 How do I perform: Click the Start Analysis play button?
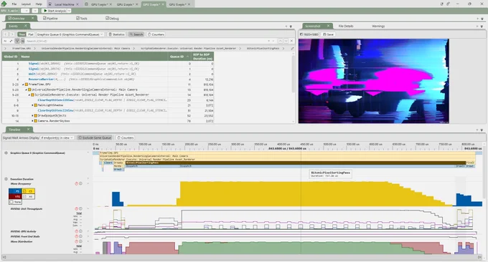[x=55, y=11]
